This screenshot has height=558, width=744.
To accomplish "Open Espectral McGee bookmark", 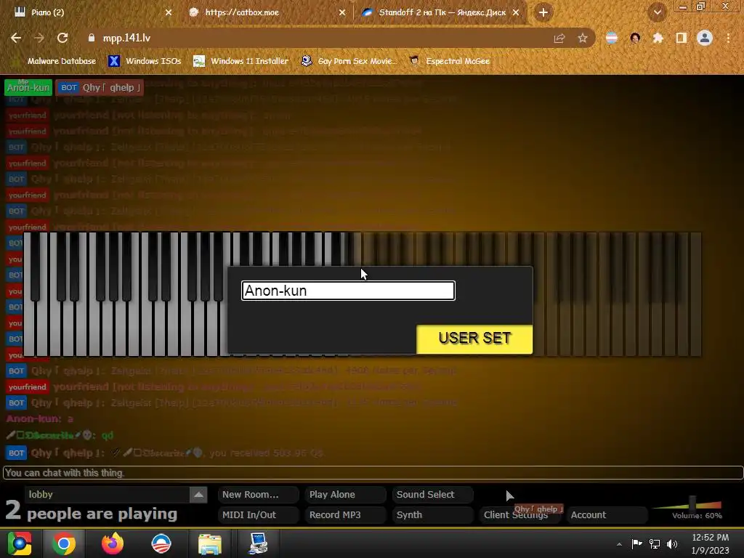I will (x=450, y=61).
